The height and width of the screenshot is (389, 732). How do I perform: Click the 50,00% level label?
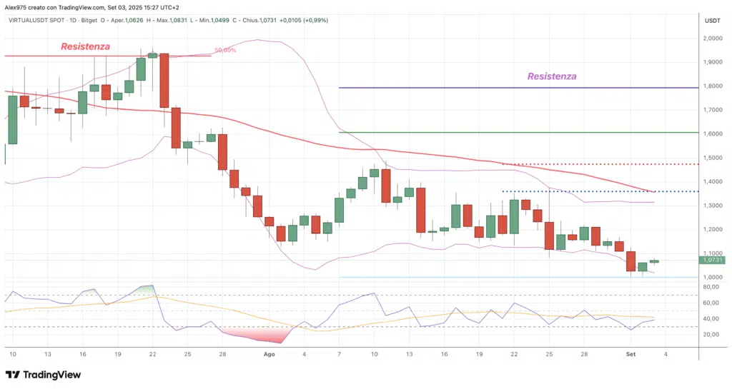224,51
